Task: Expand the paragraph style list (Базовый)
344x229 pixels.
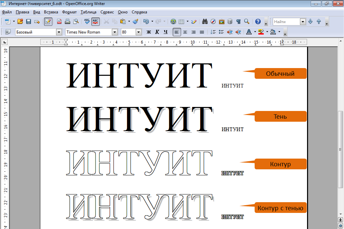Action: (59, 32)
